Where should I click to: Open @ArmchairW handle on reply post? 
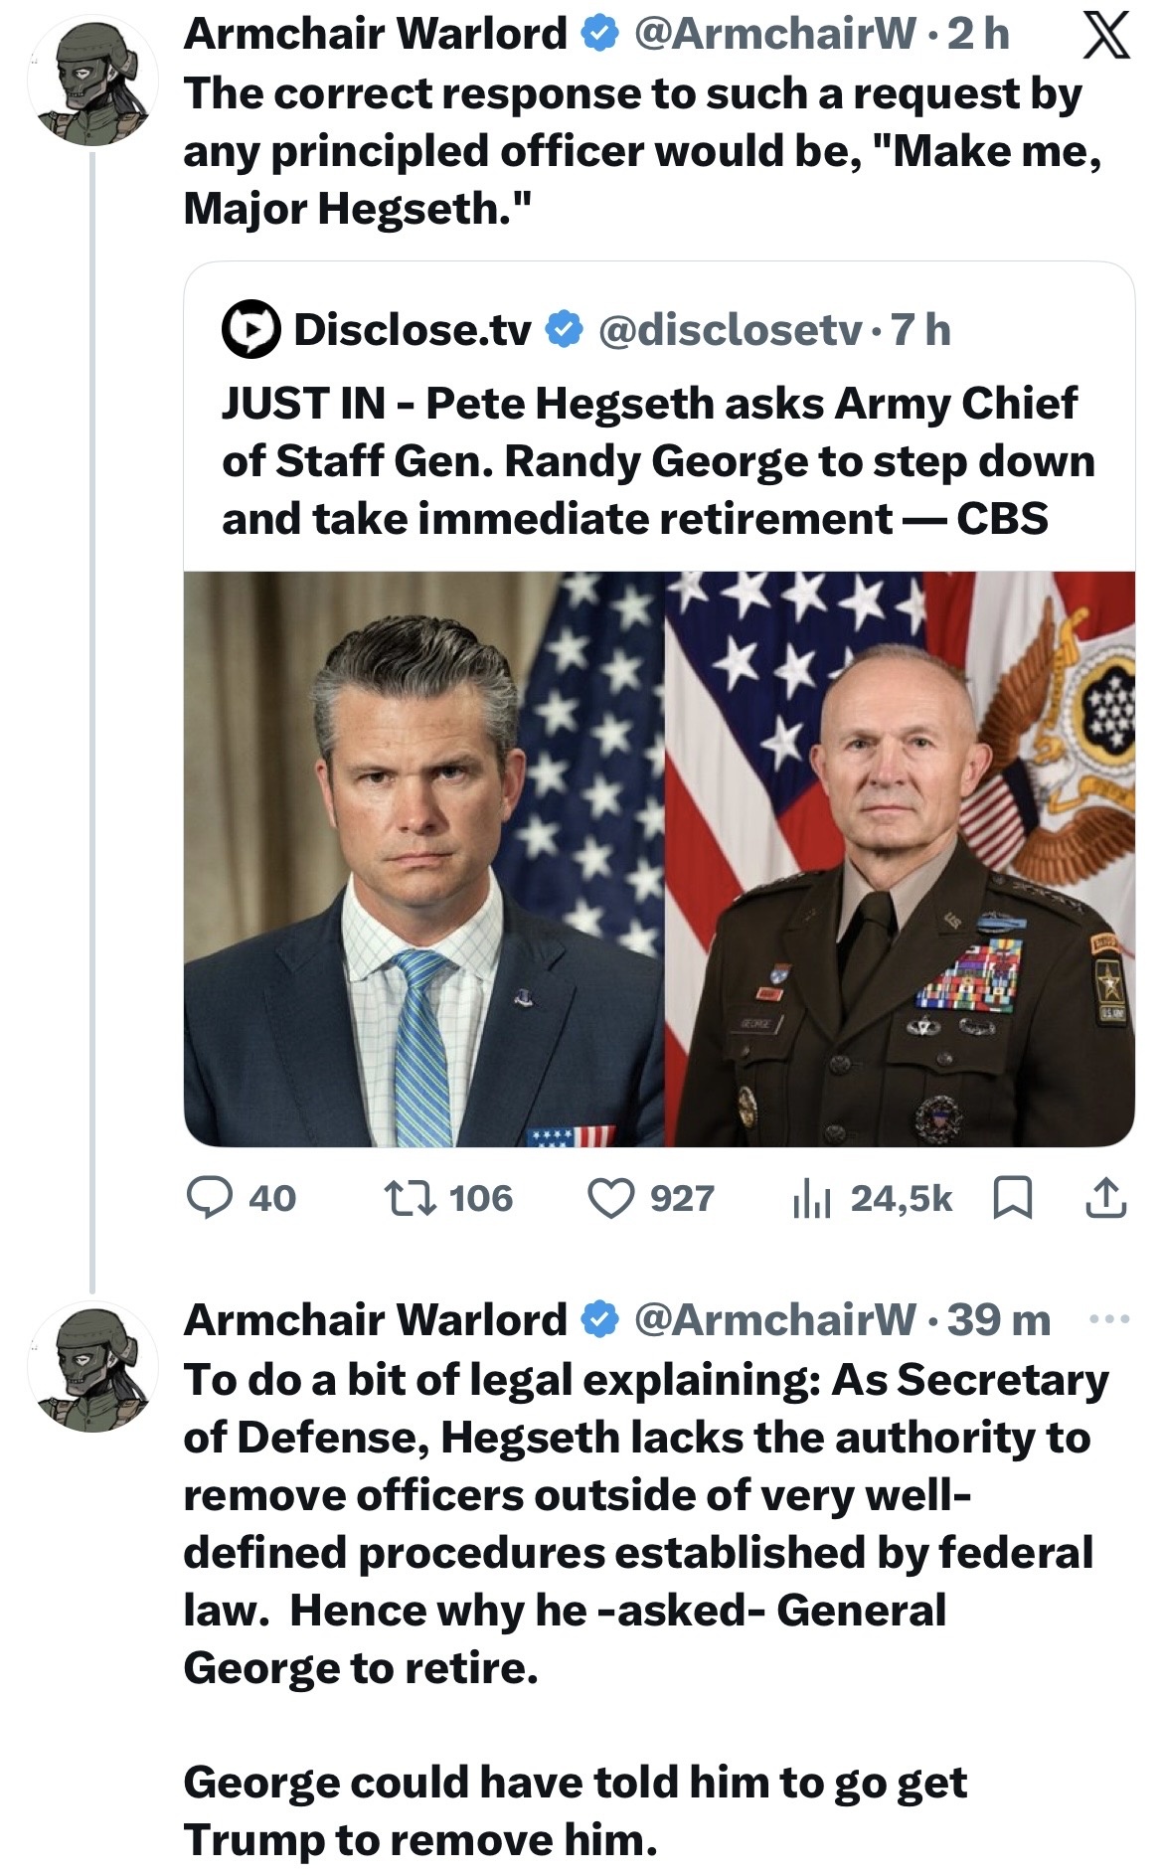click(774, 1319)
